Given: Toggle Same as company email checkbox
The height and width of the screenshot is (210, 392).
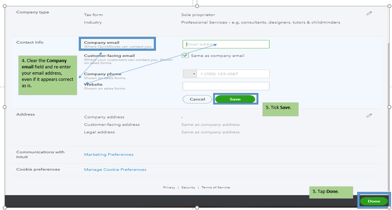Looking at the screenshot, I should tap(185, 55).
